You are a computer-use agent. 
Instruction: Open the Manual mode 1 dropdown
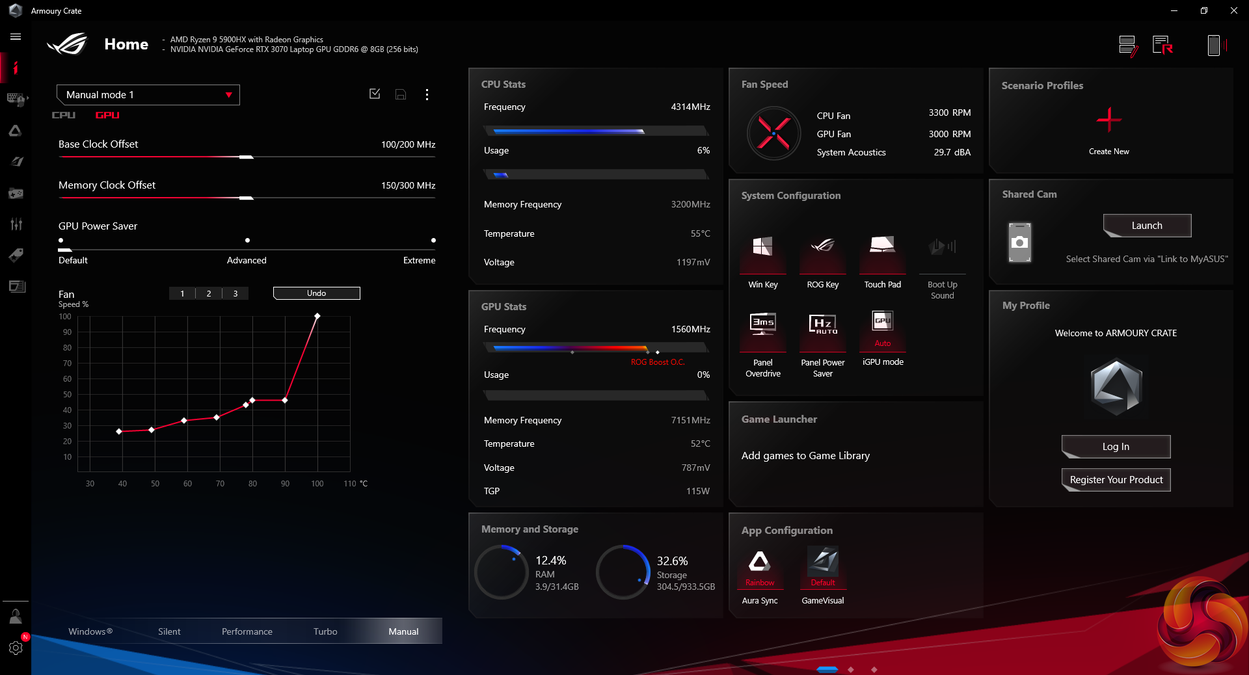pos(148,95)
